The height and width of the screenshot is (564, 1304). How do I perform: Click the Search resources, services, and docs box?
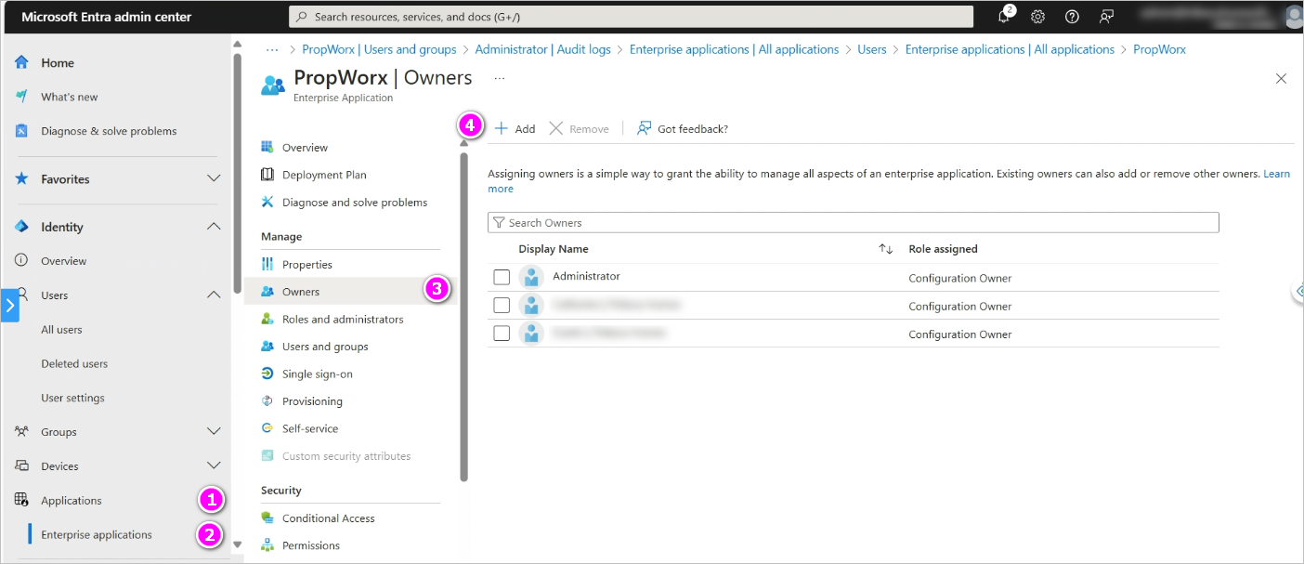[x=632, y=17]
